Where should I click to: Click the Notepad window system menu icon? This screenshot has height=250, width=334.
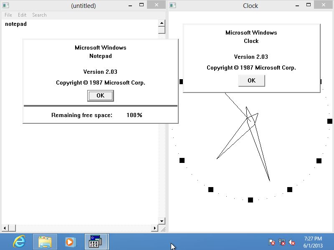[6, 5]
